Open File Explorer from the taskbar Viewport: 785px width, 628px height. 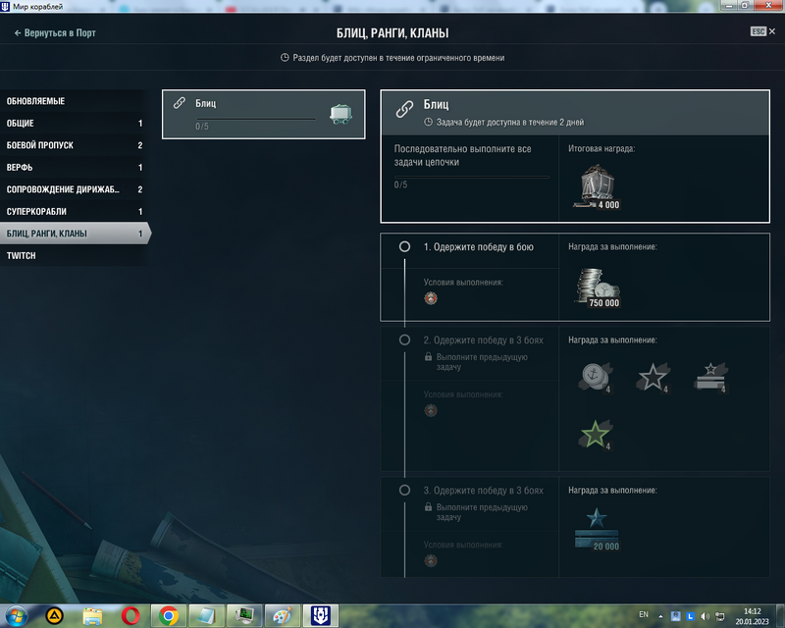(92, 616)
